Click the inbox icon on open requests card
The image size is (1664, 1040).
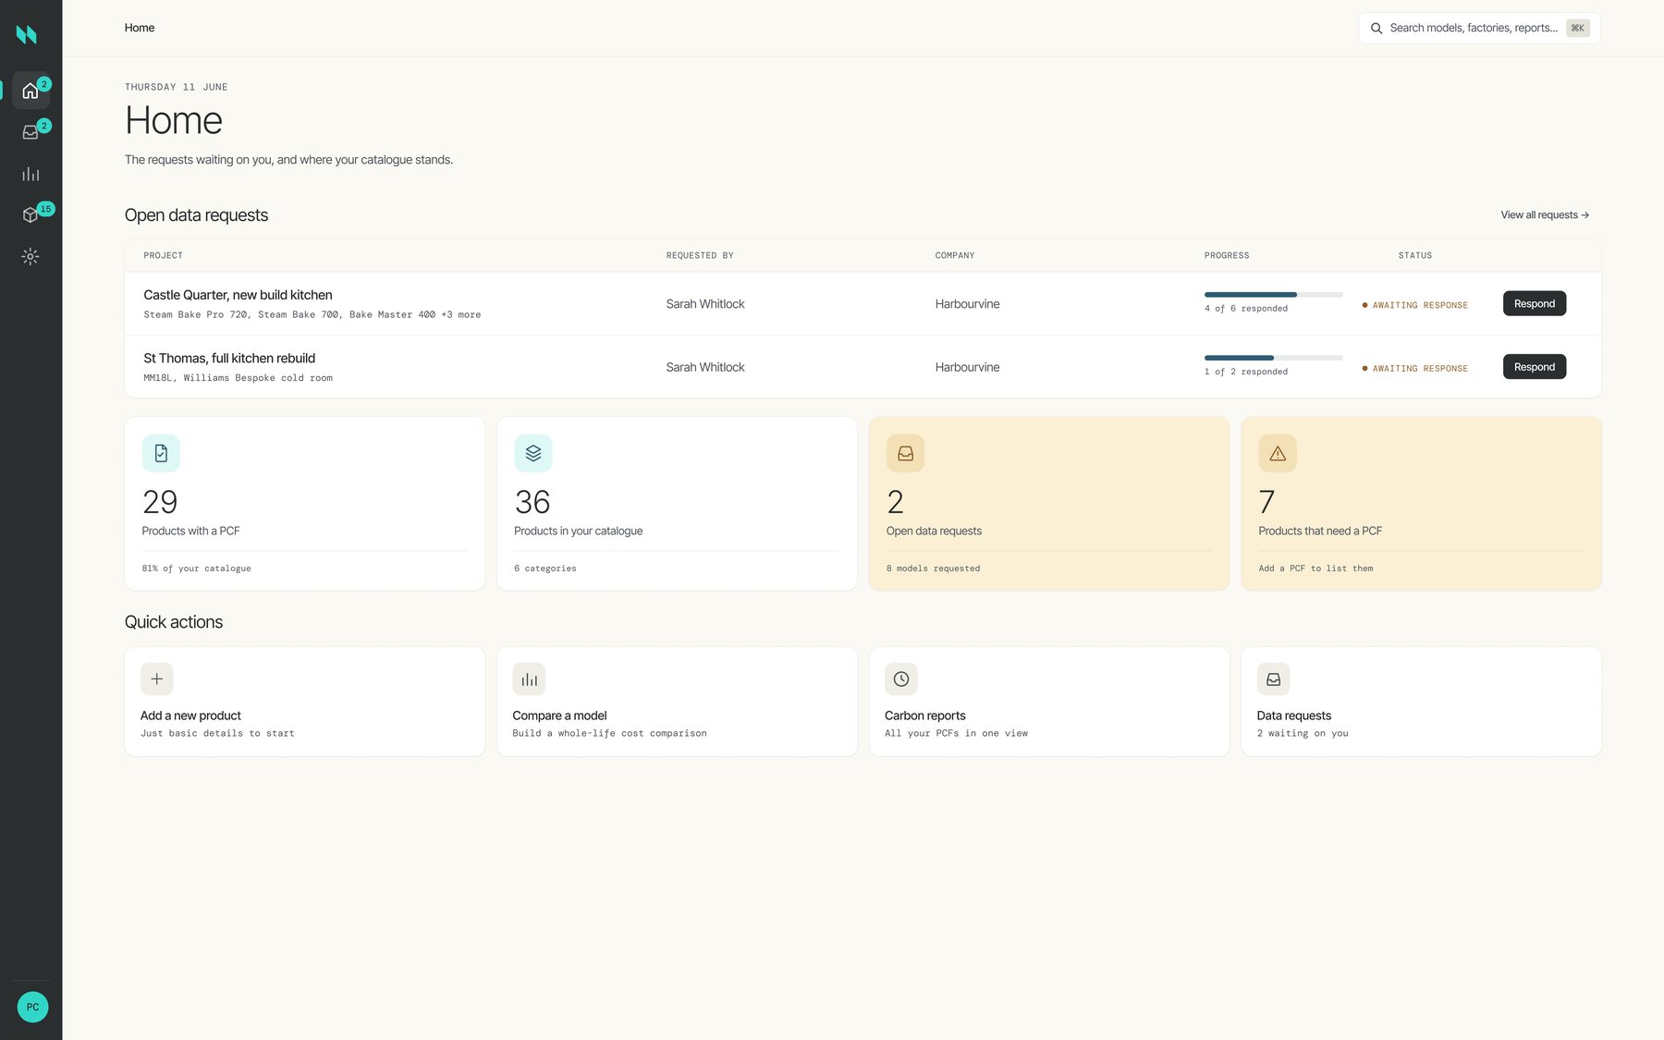905,453
